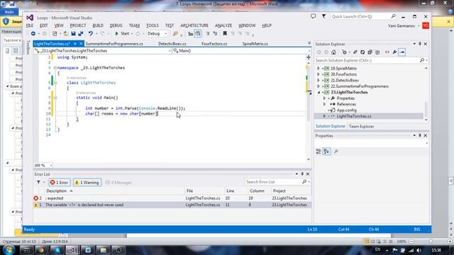This screenshot has height=255, width=454.
Task: Expand the 19.SpiralMatrix project
Action: [319, 68]
